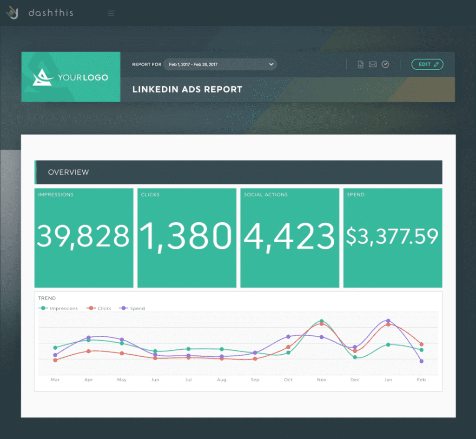Open the hamburger menu in top bar
476x439 pixels.
pyautogui.click(x=111, y=13)
